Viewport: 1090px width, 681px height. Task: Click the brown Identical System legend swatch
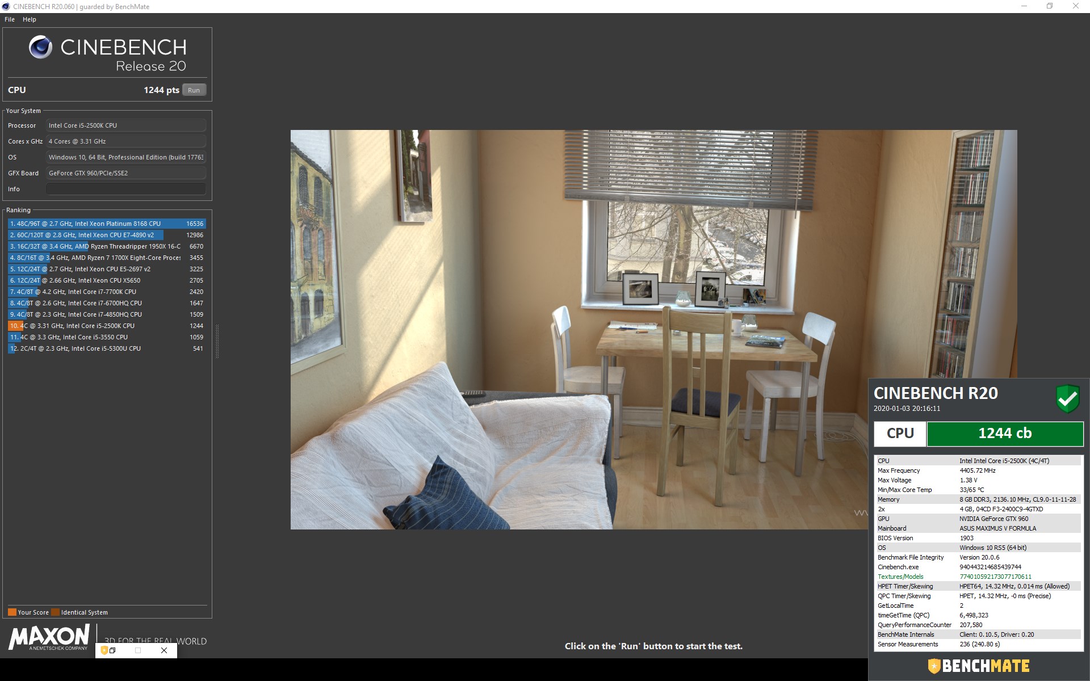55,612
